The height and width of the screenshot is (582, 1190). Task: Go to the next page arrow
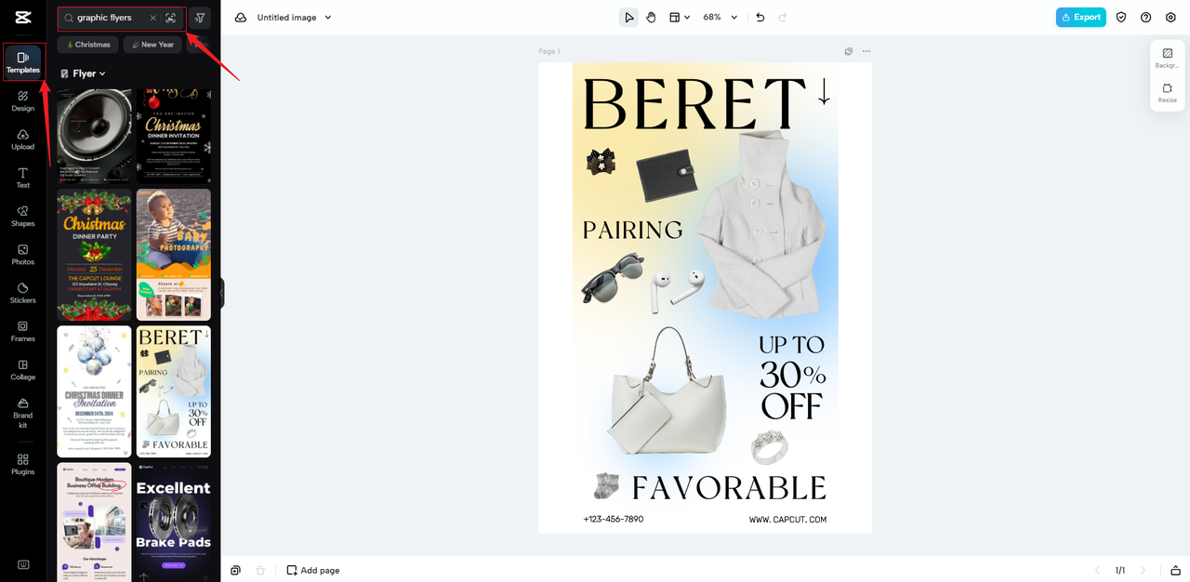pos(1143,570)
